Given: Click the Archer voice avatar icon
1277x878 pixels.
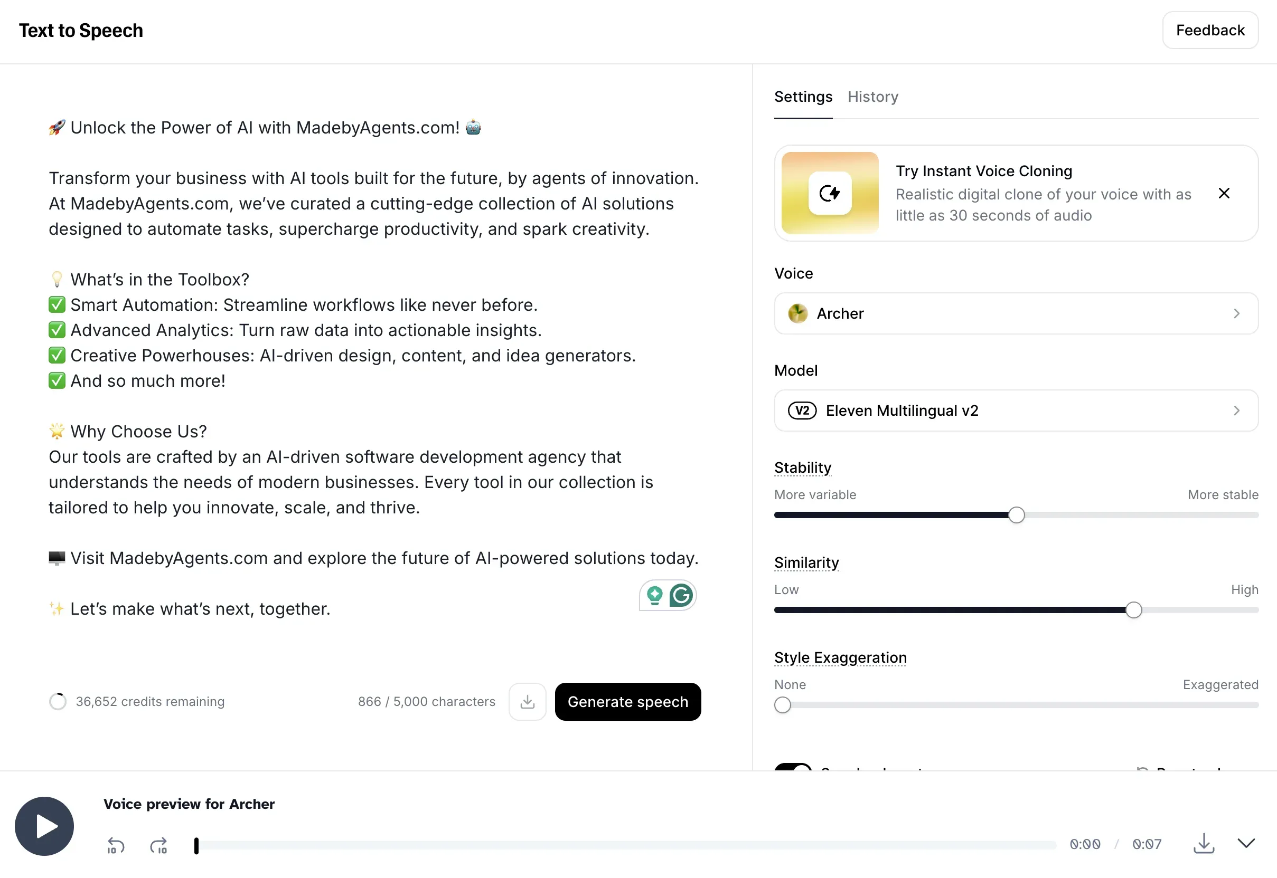Looking at the screenshot, I should point(797,313).
